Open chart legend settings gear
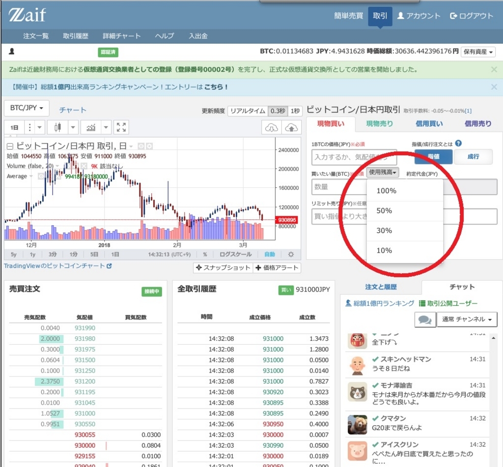Image resolution: width=503 pixels, height=467 pixels. pos(149,146)
